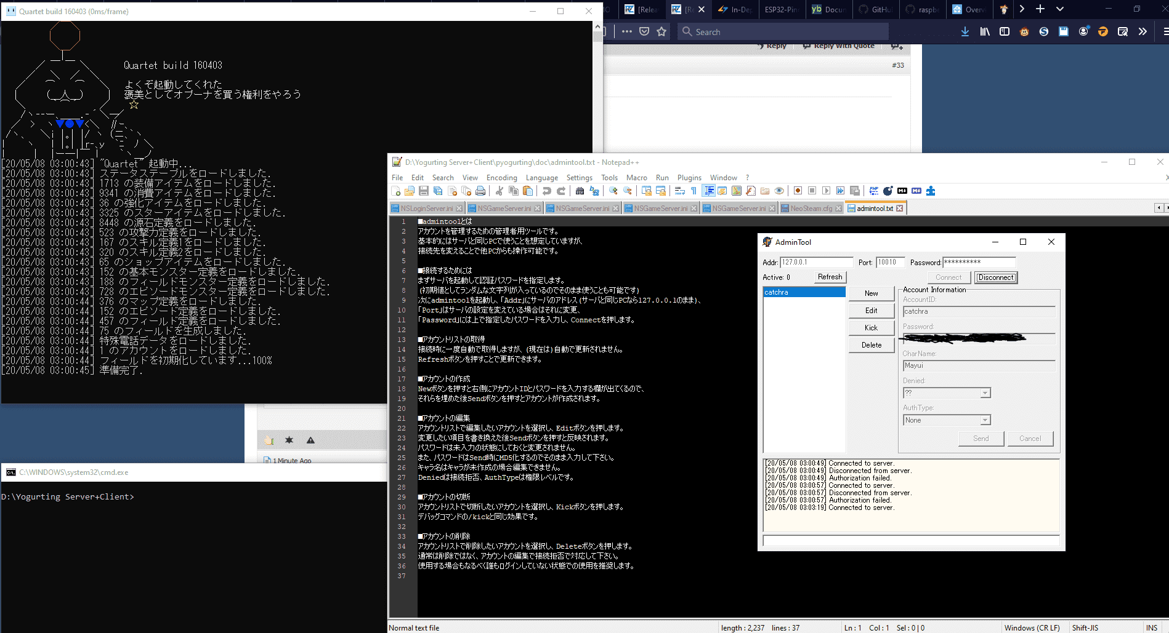Click the Copy toolbar icon

[514, 191]
